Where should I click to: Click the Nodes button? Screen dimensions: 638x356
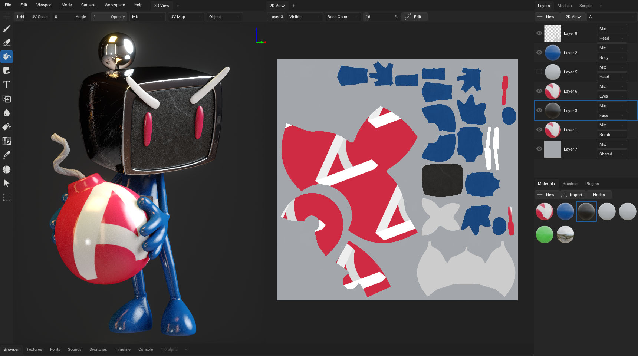tap(599, 195)
